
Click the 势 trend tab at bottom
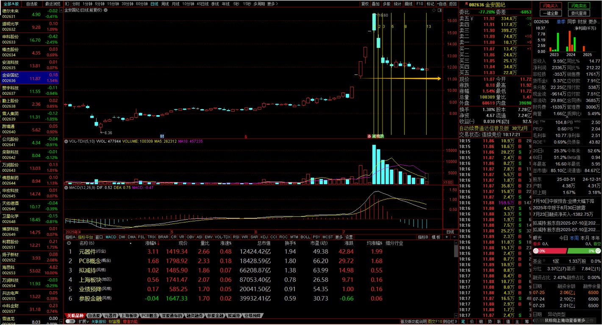pyautogui.click(x=490, y=321)
